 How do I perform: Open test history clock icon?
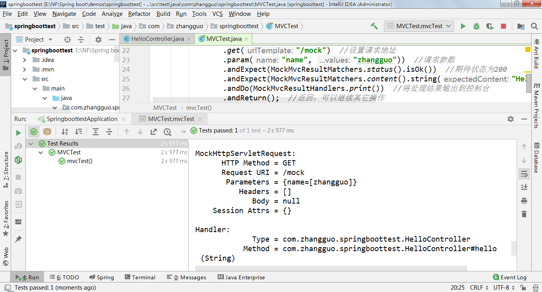click(x=168, y=132)
